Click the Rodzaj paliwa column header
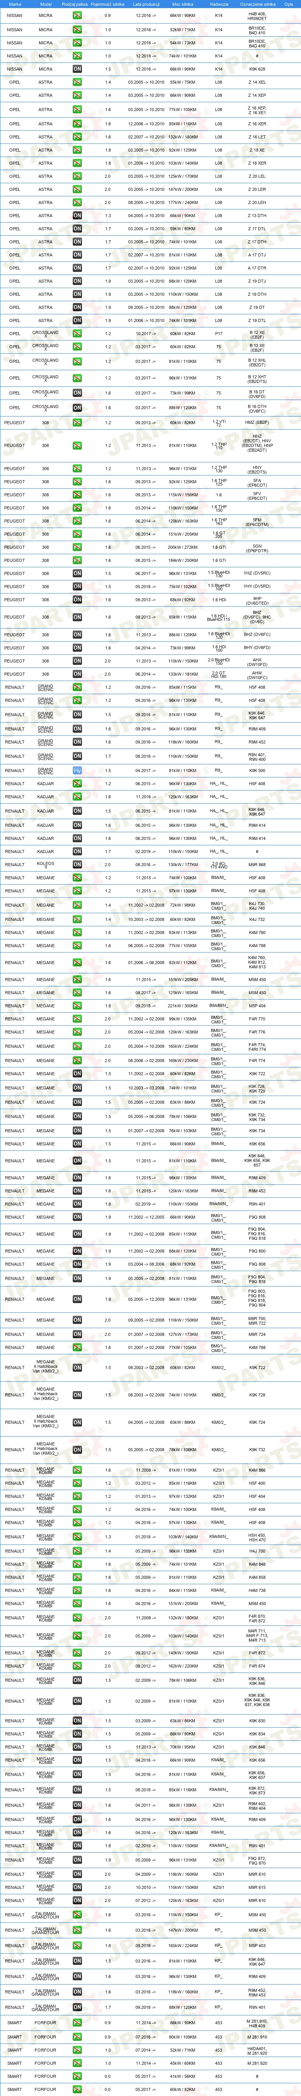The width and height of the screenshot is (301, 2096). 75,4
